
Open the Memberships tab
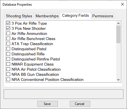point(47,16)
